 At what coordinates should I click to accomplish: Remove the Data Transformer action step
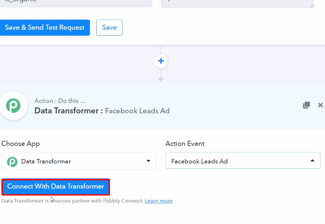320,105
